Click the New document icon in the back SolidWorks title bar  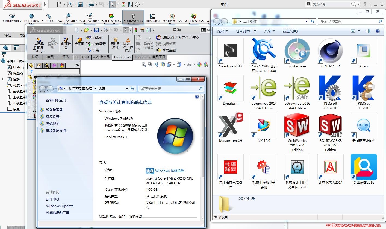59,4
